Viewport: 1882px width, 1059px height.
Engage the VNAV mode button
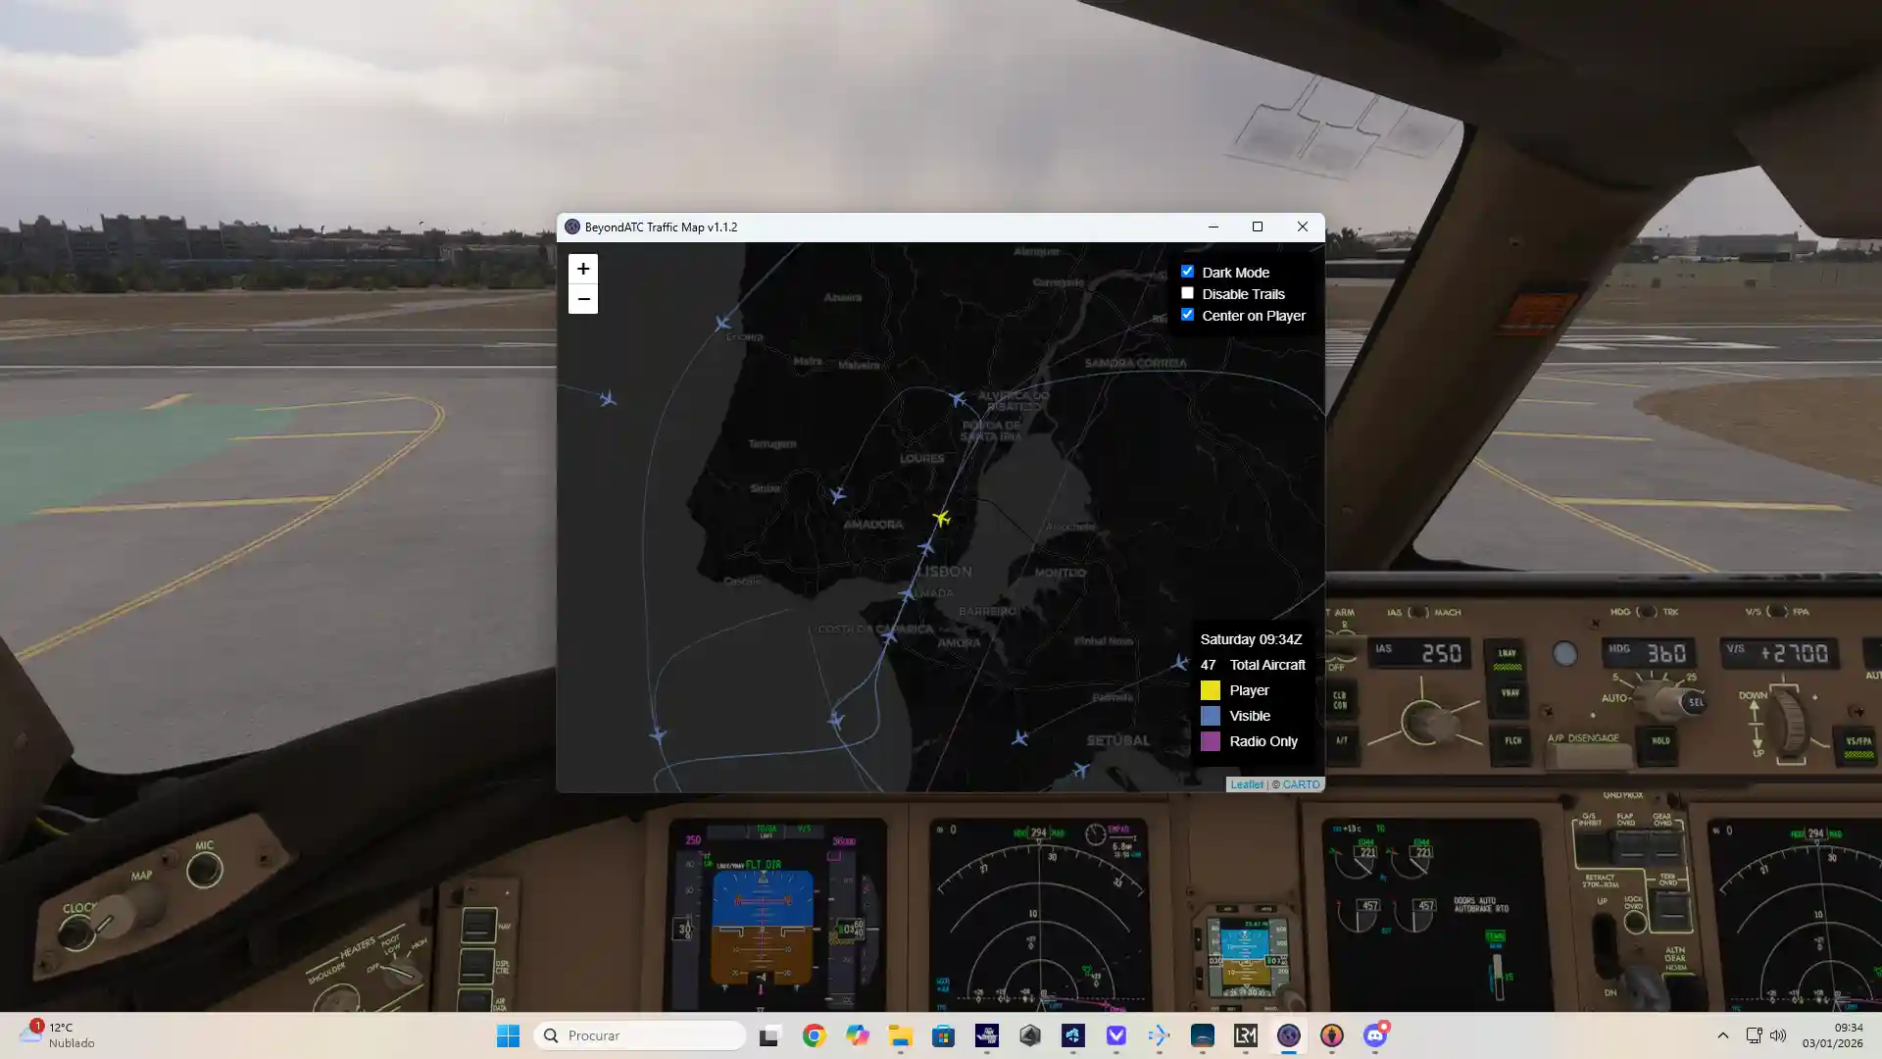pos(1509,697)
